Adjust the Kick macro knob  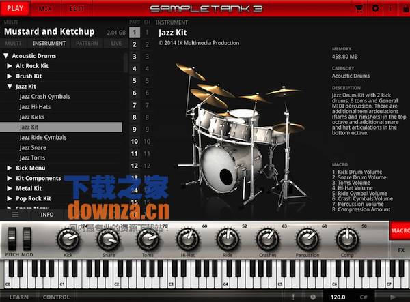pos(68,239)
